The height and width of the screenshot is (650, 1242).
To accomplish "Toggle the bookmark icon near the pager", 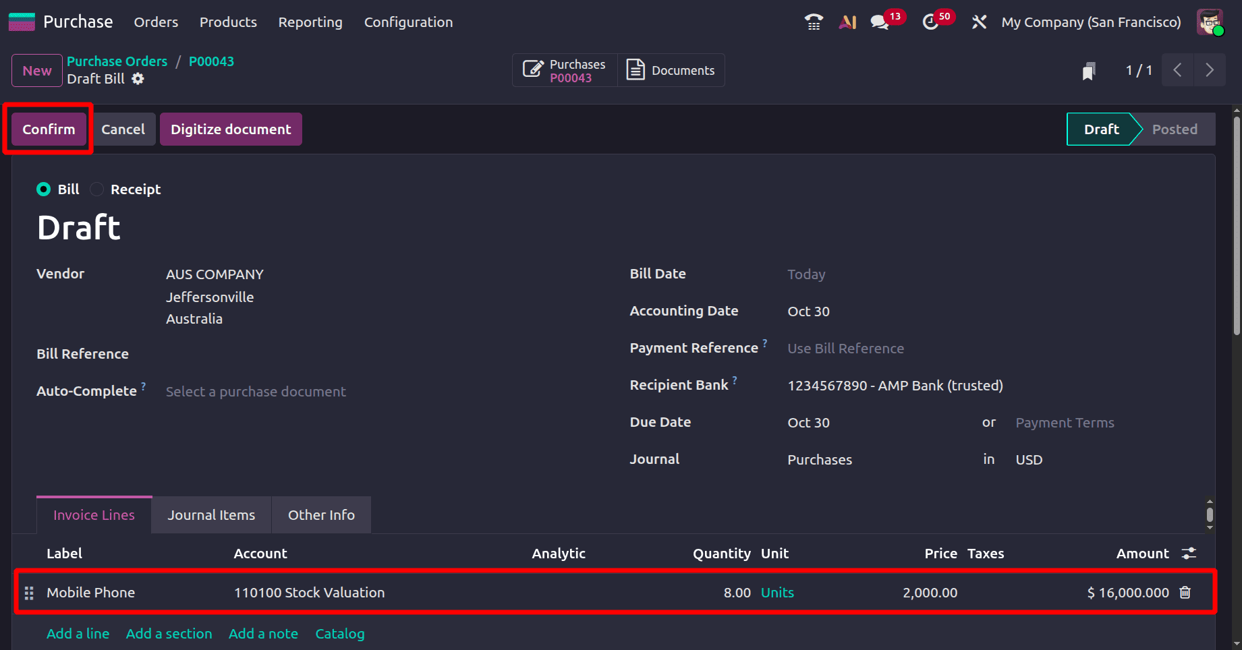I will click(1089, 70).
